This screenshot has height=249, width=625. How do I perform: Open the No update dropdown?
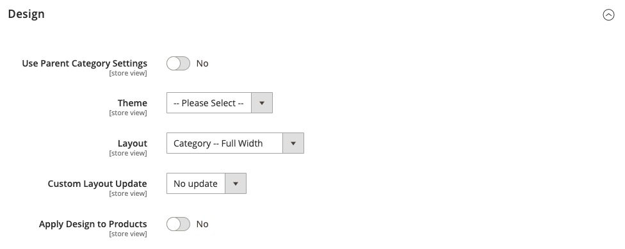coord(206,183)
